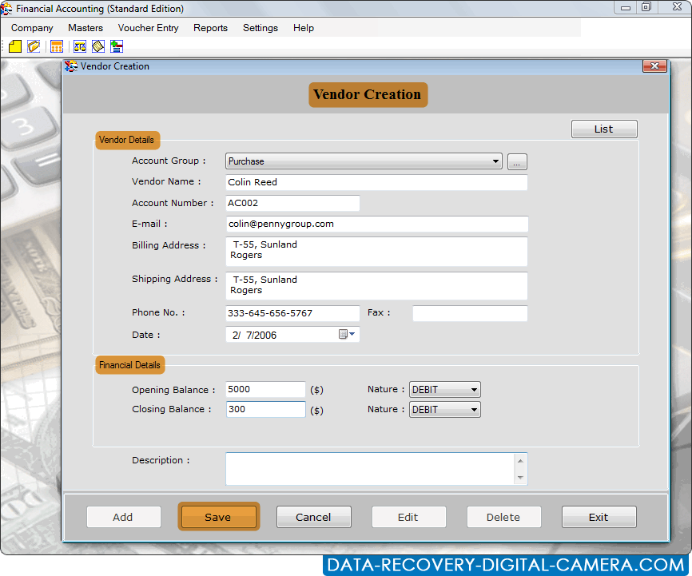Click the Exit button
Image resolution: width=692 pixels, height=576 pixels.
pos(599,517)
